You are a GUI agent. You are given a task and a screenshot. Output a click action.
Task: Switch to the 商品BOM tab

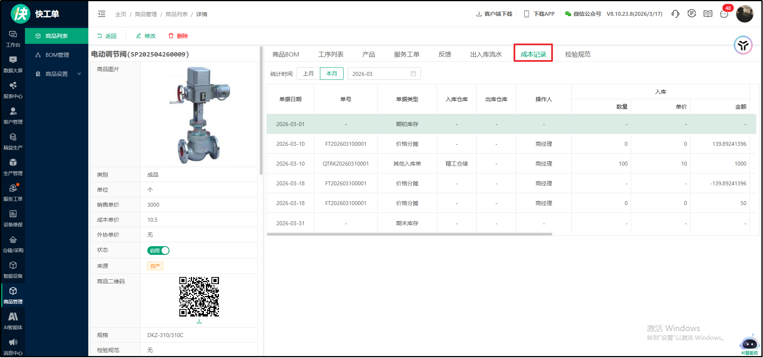285,55
